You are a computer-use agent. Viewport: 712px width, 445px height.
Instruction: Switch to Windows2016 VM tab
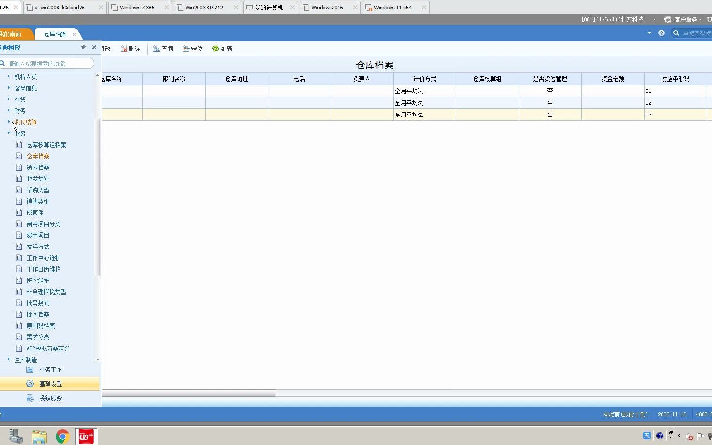[327, 8]
